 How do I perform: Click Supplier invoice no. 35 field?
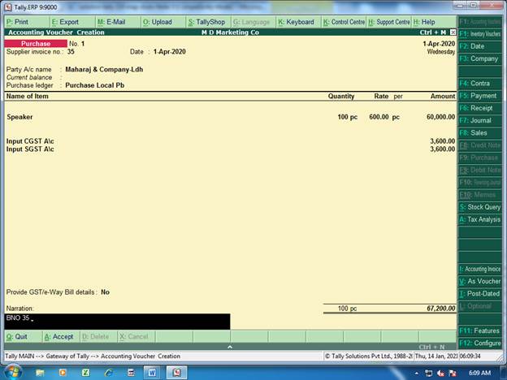click(71, 52)
